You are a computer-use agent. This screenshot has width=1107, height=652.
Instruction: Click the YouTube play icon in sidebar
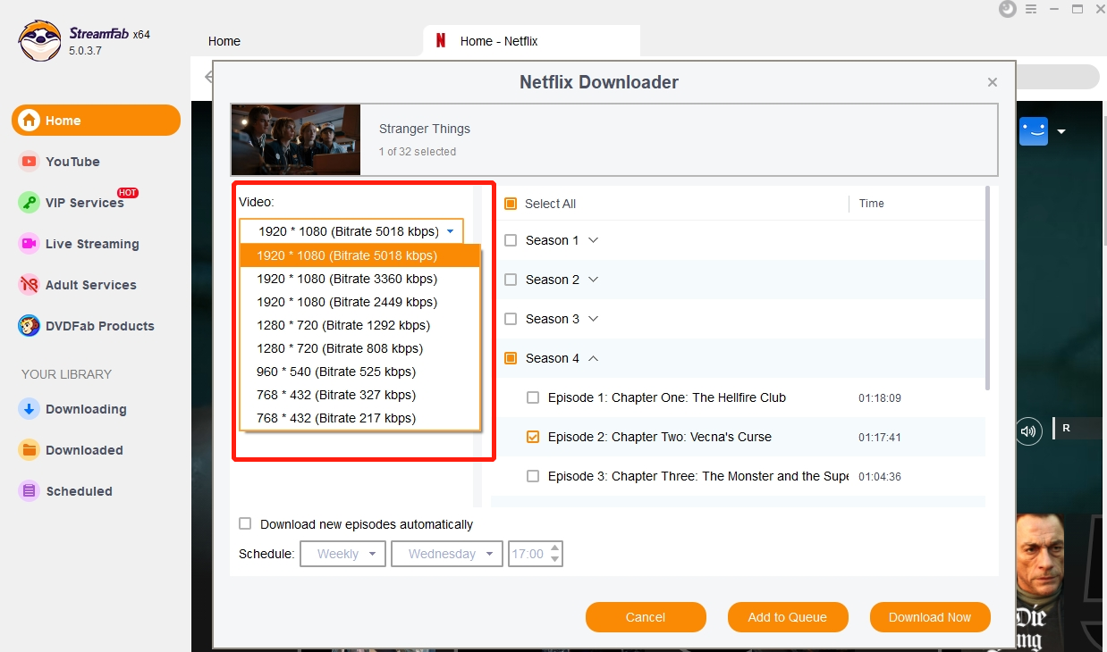coord(30,162)
